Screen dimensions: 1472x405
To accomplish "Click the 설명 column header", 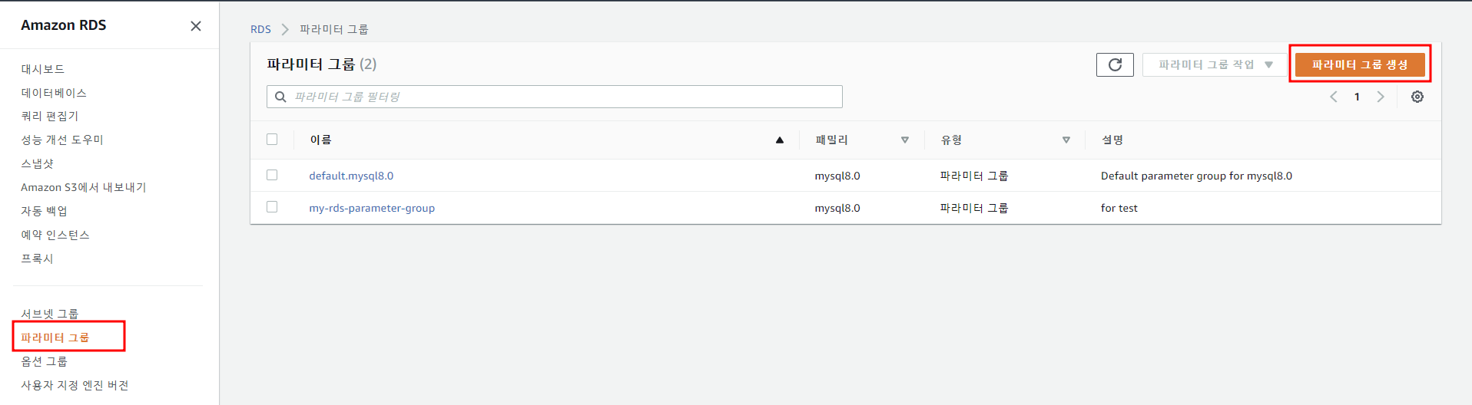I will [1112, 140].
